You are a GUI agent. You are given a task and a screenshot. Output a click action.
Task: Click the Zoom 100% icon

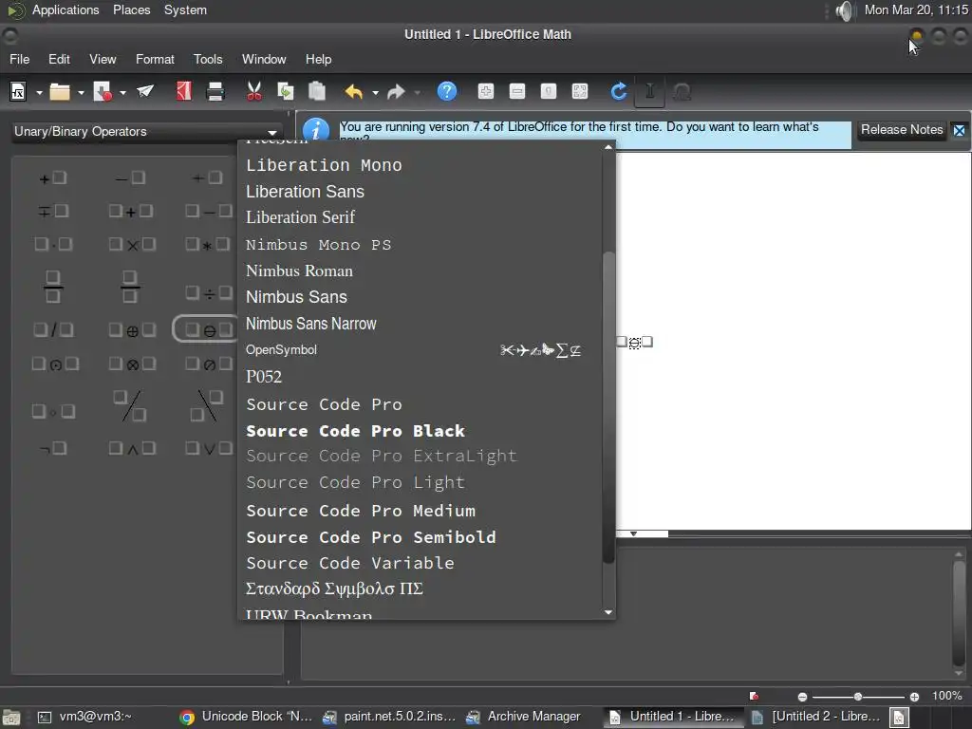tap(548, 92)
